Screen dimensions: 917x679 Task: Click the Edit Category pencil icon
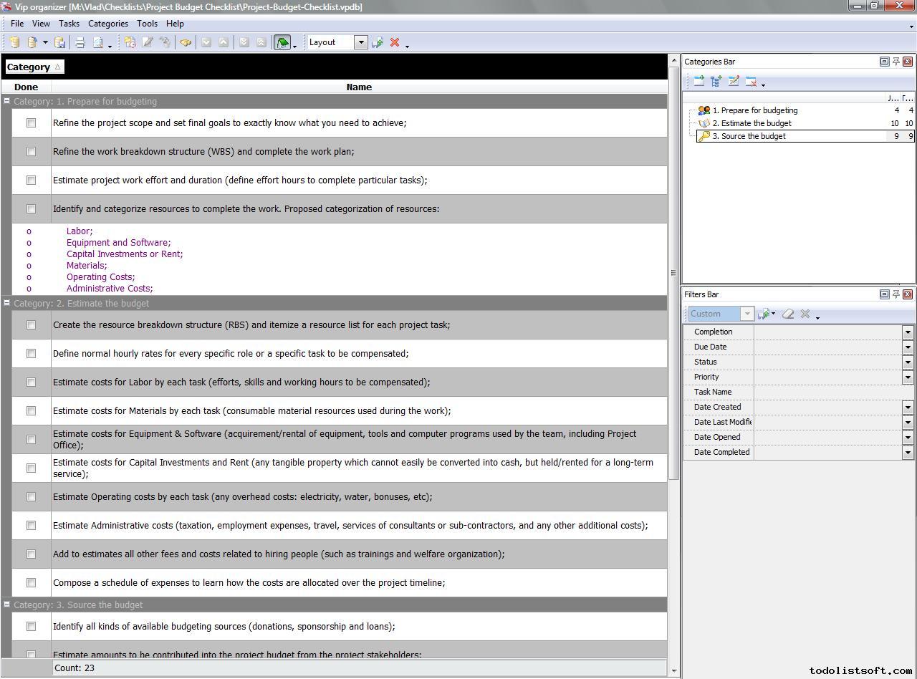pos(734,82)
